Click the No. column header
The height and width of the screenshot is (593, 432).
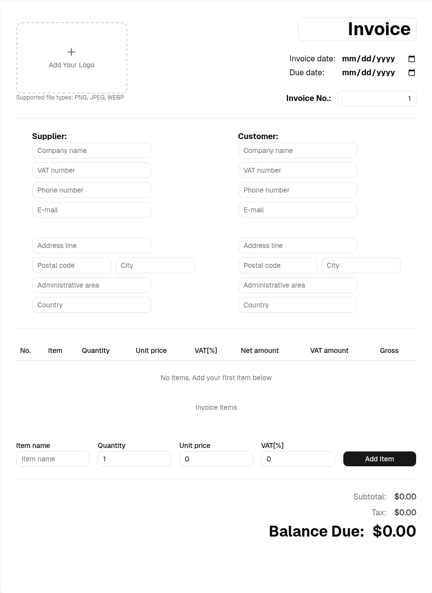pyautogui.click(x=25, y=350)
